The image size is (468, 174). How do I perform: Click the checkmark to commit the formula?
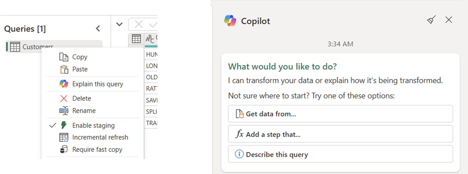152,24
